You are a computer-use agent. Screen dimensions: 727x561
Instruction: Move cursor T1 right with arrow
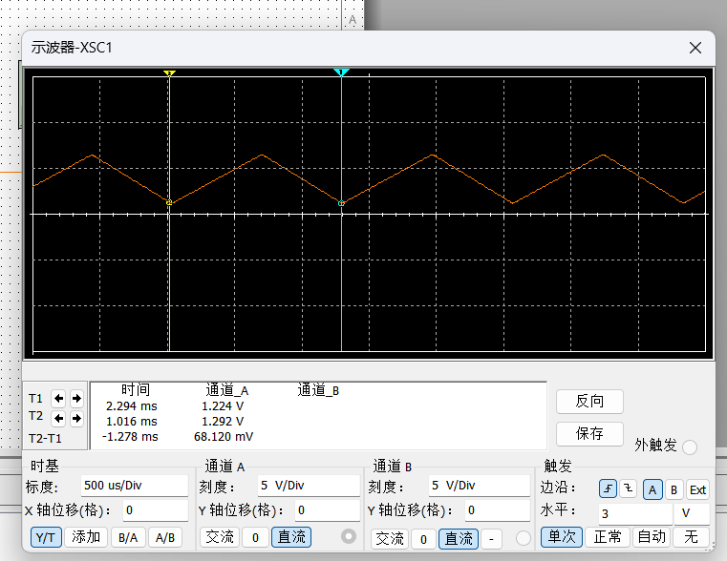[x=76, y=398]
